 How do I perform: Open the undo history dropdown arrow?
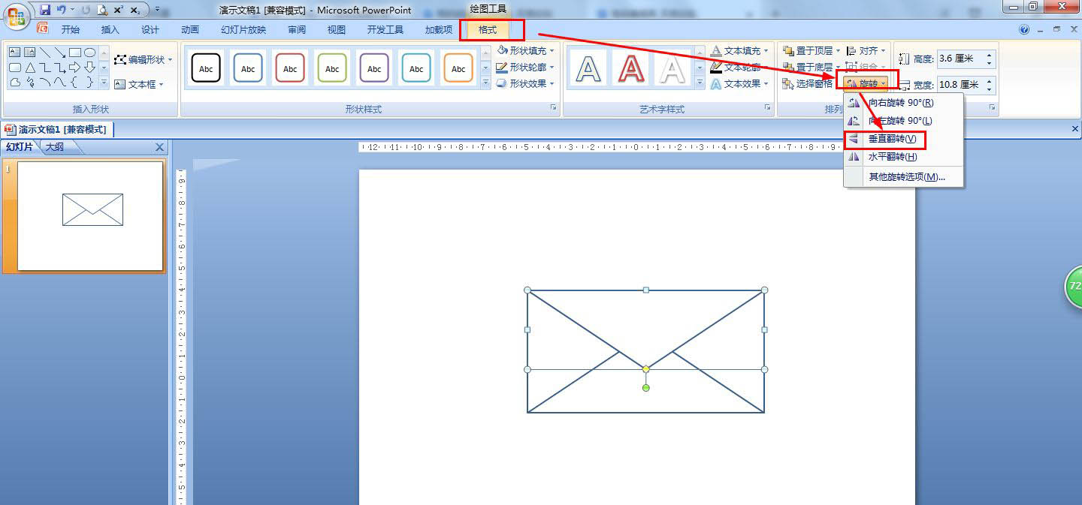(73, 10)
